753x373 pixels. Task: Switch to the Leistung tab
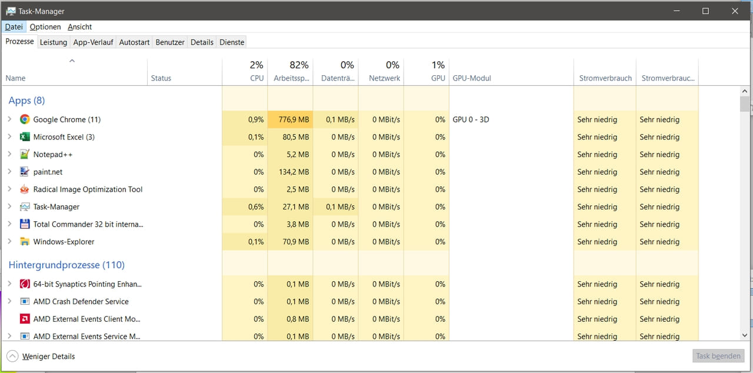53,42
